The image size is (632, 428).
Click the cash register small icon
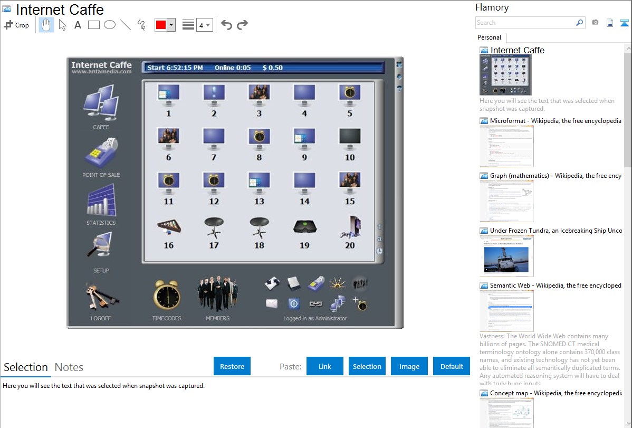316,283
